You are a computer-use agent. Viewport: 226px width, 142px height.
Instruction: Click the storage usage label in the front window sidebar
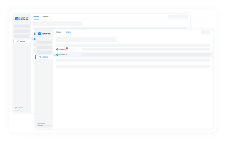pyautogui.click(x=41, y=124)
